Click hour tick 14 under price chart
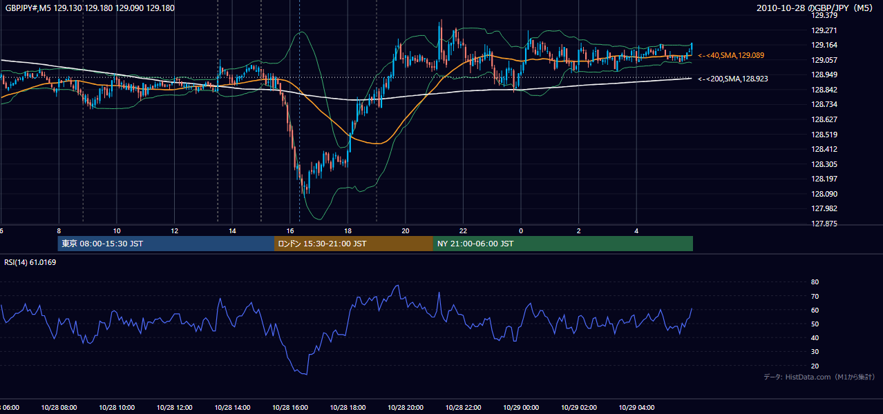Viewport: 883px width, 414px height. pyautogui.click(x=232, y=230)
